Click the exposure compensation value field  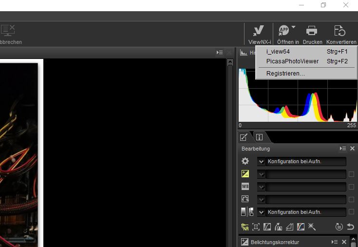306,174
